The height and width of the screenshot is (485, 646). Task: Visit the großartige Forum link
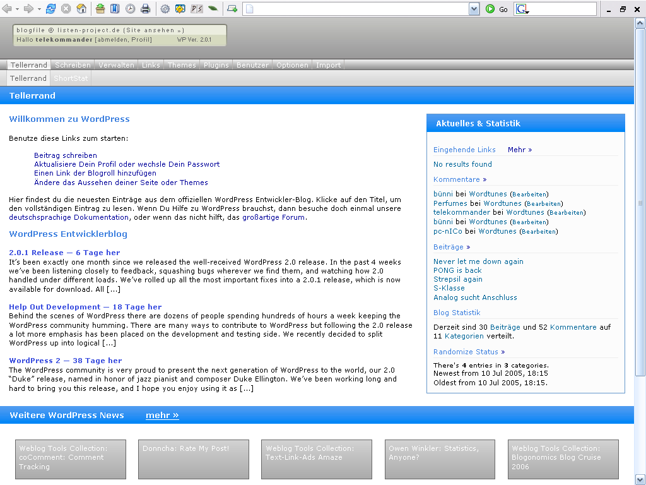point(274,217)
